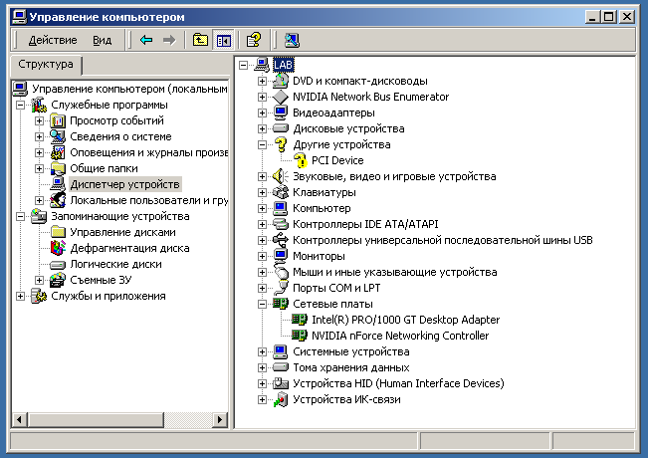Screen dimensions: 648x458
Task: Expand the Службы и приложения node
Action: 22,296
